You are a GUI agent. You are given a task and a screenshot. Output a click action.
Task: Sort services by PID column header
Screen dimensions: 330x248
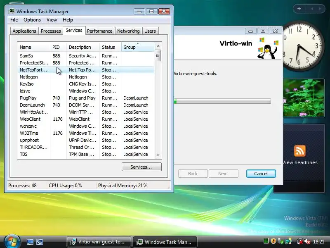click(58, 47)
